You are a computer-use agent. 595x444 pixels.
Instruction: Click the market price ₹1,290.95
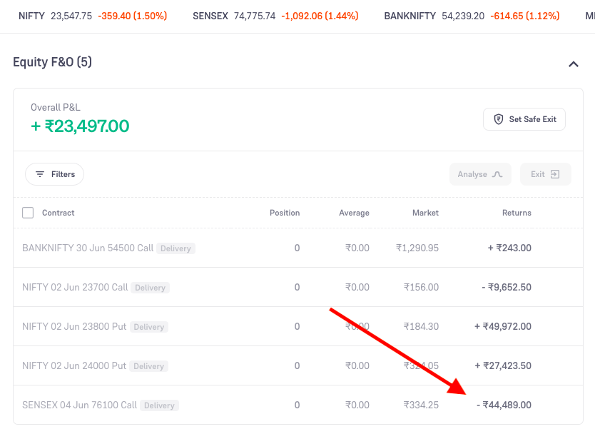point(417,248)
